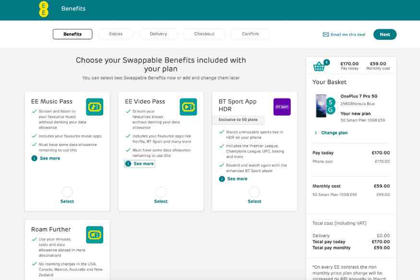Click the 'EE Video Pass' card heading

[x=145, y=101]
